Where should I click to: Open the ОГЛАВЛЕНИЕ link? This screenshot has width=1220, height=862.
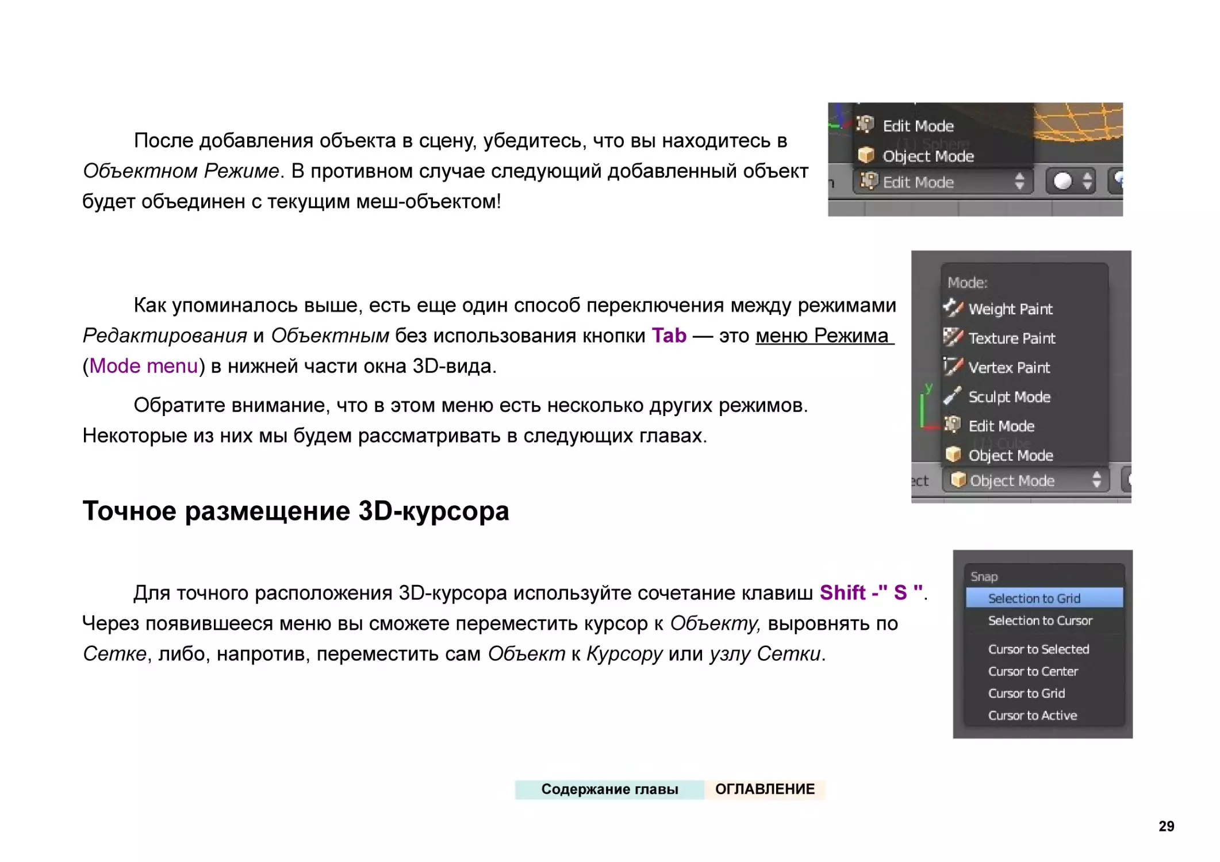[765, 789]
